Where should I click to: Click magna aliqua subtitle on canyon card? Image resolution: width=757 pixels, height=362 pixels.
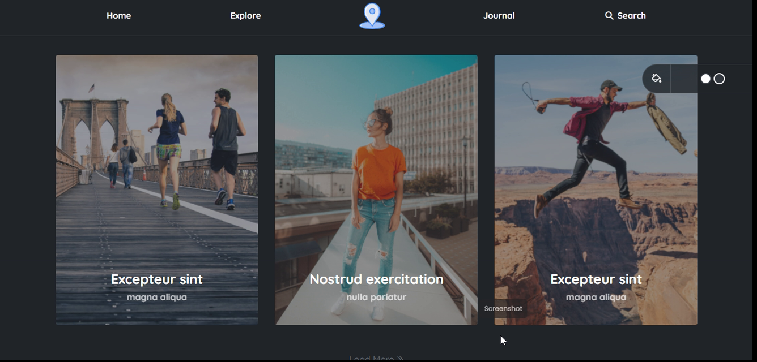coord(596,297)
